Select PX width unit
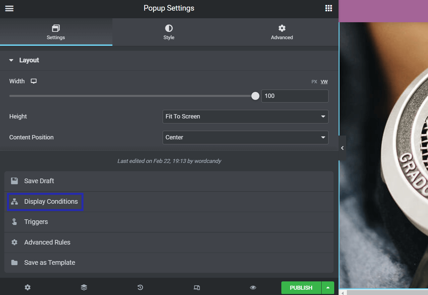The width and height of the screenshot is (428, 295). 314,82
